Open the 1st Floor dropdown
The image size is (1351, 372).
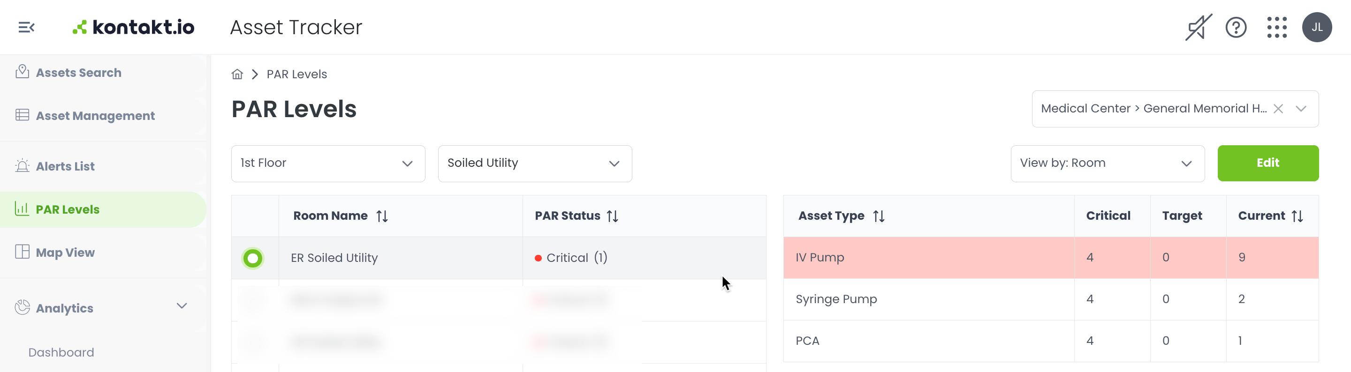[x=328, y=164]
